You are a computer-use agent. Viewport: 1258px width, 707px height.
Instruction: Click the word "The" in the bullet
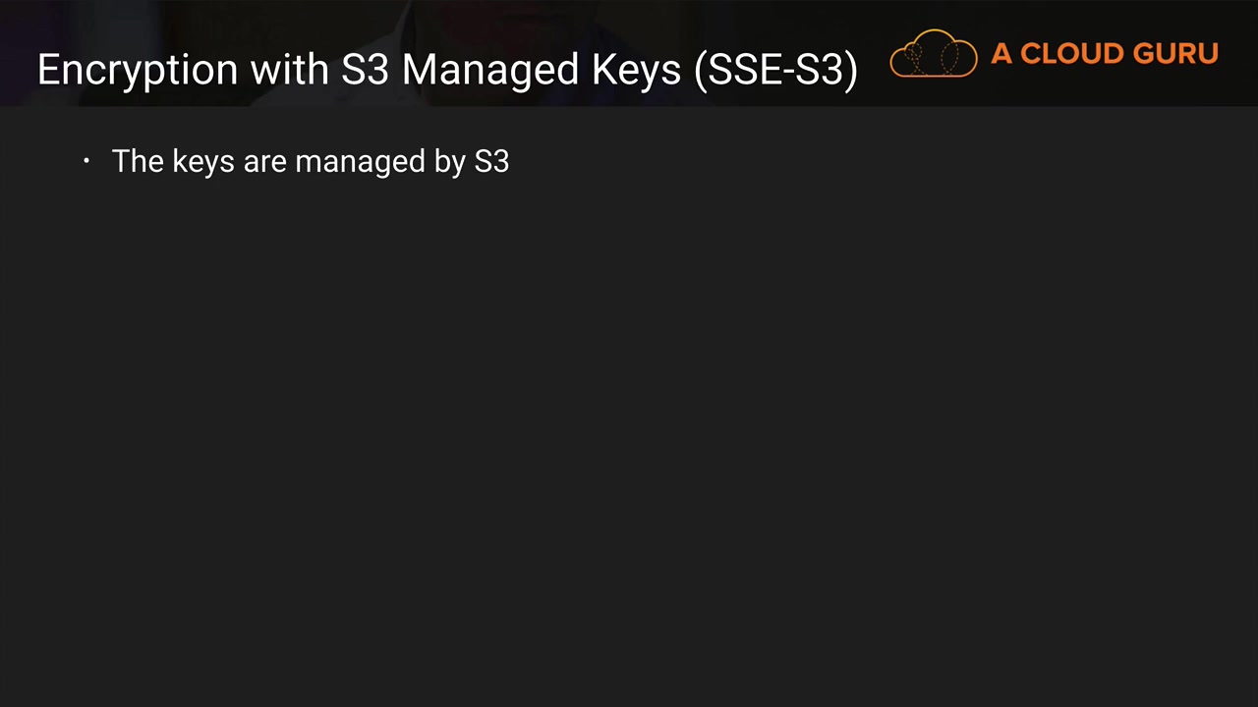click(138, 161)
